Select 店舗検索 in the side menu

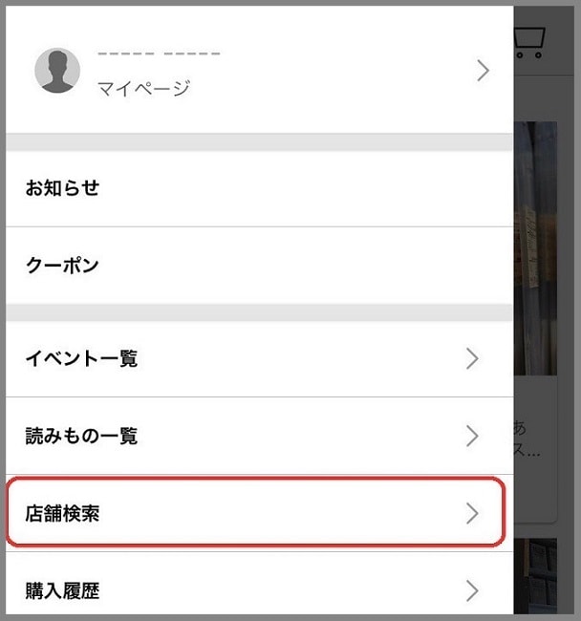coord(63,514)
